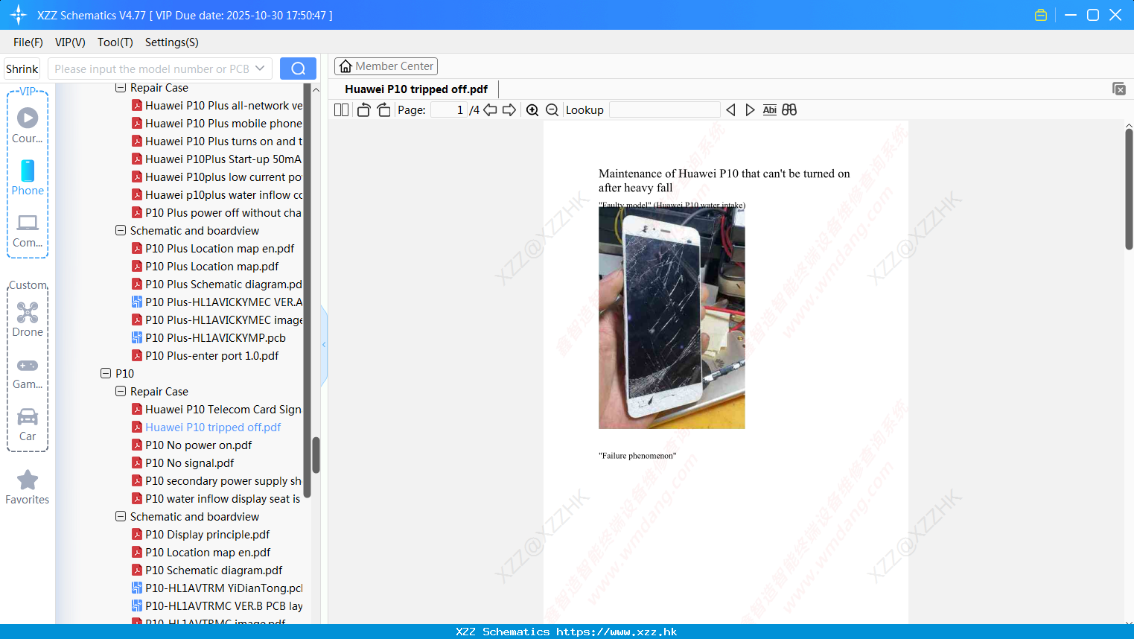Select the Huawei P10 tripped off.pdf tab
Image resolution: width=1134 pixels, height=639 pixels.
pos(416,89)
